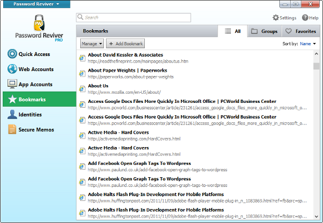Click the scrollbar up arrow

(x=316, y=54)
